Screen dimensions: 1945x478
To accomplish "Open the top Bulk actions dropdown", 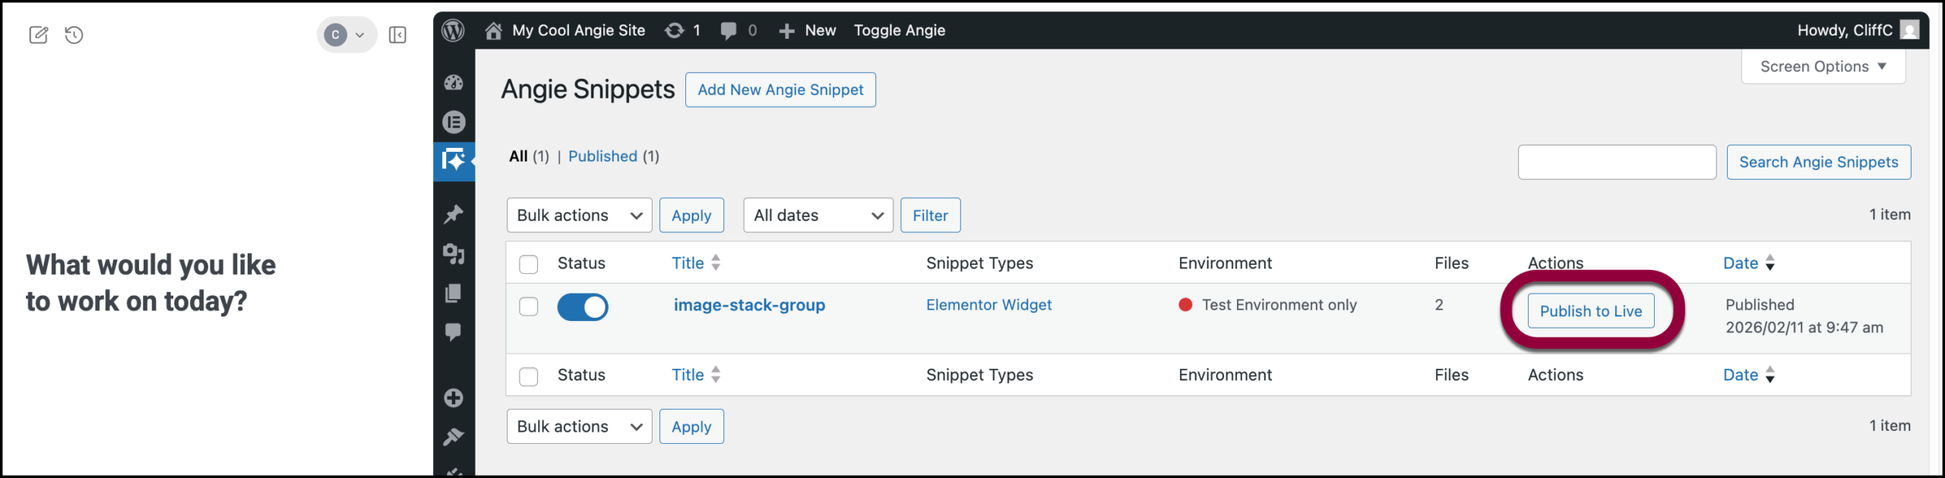I will pyautogui.click(x=579, y=215).
